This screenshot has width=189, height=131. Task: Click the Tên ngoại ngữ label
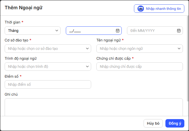pyautogui.click(x=109, y=40)
